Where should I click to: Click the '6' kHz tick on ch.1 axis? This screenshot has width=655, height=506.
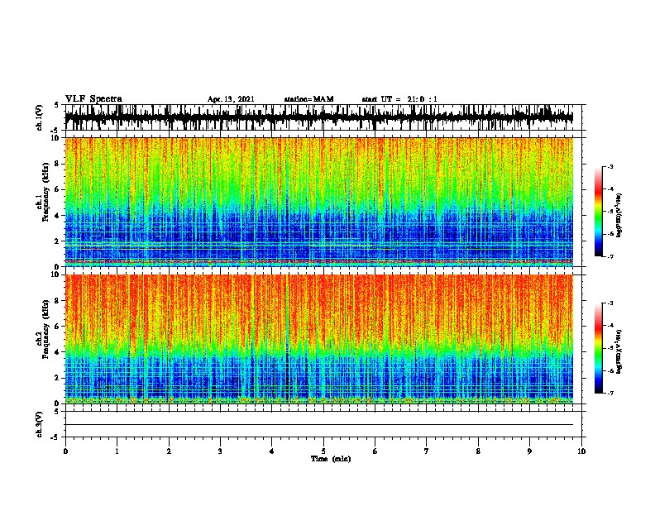click(58, 189)
